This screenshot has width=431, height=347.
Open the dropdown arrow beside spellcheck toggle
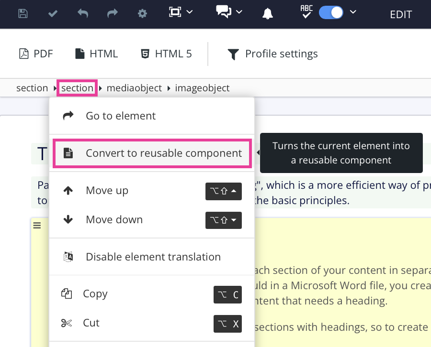tap(353, 12)
